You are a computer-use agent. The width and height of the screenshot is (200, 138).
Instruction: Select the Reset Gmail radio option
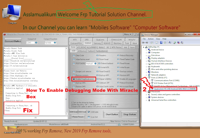(x=97, y=59)
